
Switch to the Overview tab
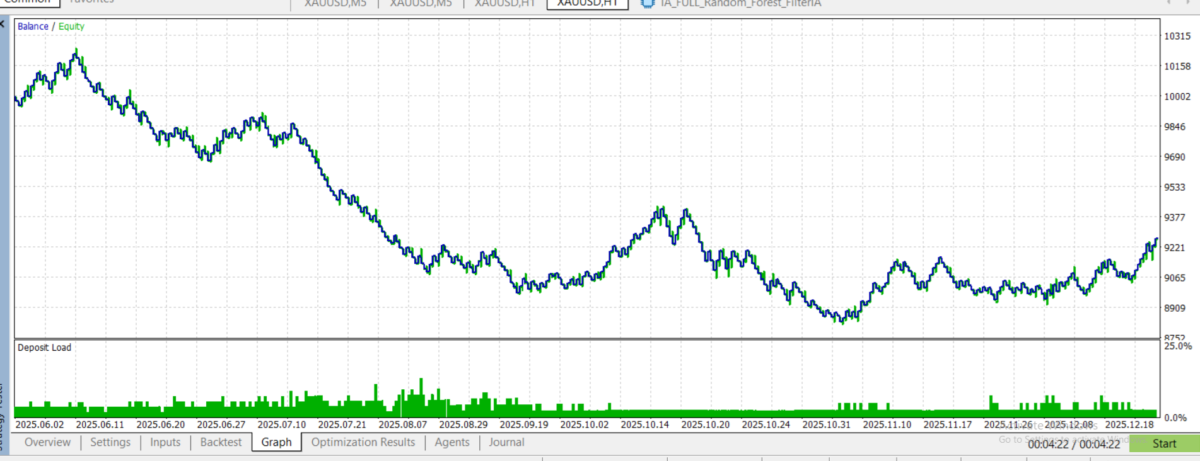coord(47,442)
